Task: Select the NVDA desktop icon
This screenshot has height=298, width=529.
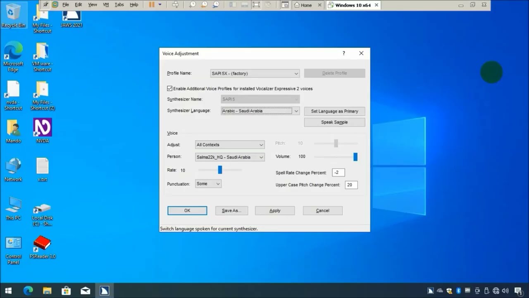Action: coord(42,131)
